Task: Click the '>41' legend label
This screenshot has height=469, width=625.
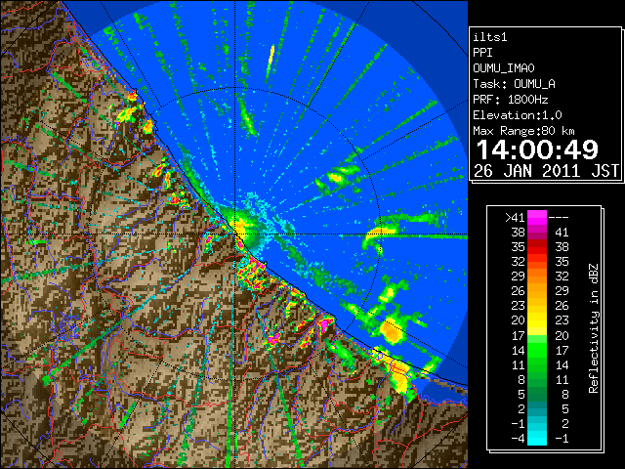Action: point(515,217)
